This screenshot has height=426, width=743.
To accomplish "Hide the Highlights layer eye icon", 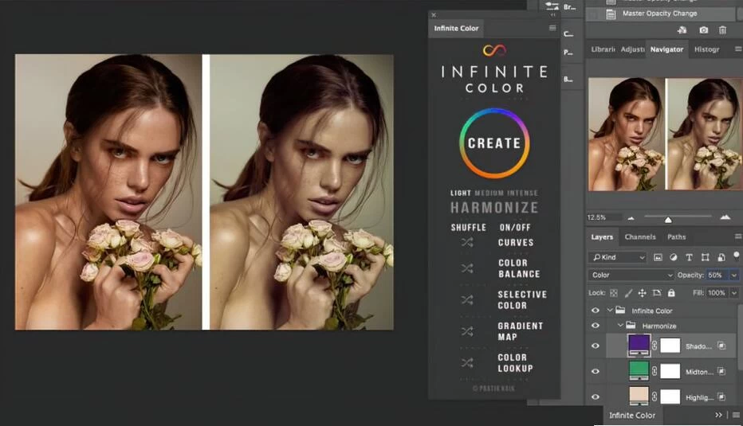I will pos(595,396).
